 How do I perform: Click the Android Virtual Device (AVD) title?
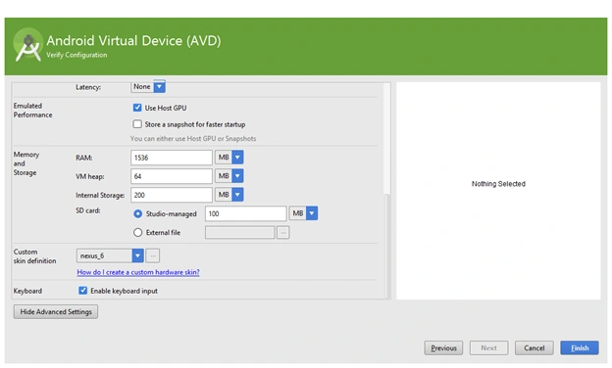click(x=133, y=40)
